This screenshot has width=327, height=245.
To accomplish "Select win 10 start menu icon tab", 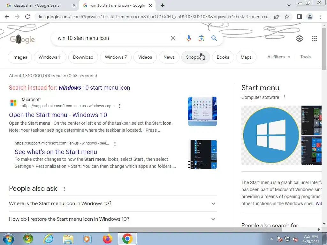I will [x=117, y=6].
